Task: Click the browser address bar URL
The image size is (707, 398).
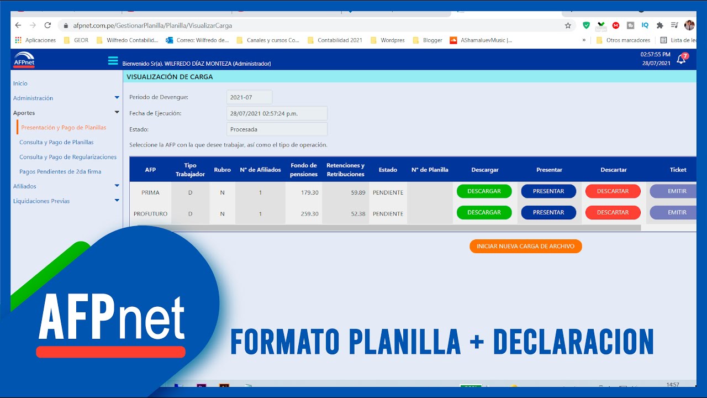Action: 152,25
